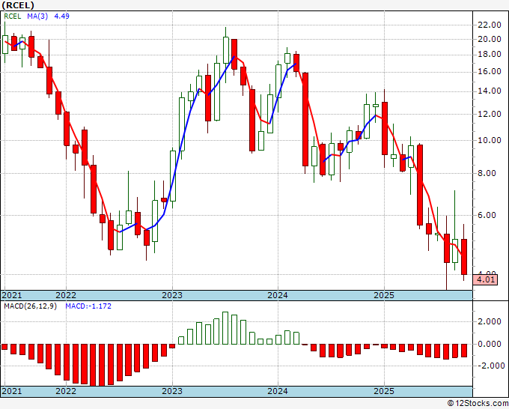Click the 4.01 current price tag
Image resolution: width=509 pixels, height=409 pixels.
(x=486, y=279)
